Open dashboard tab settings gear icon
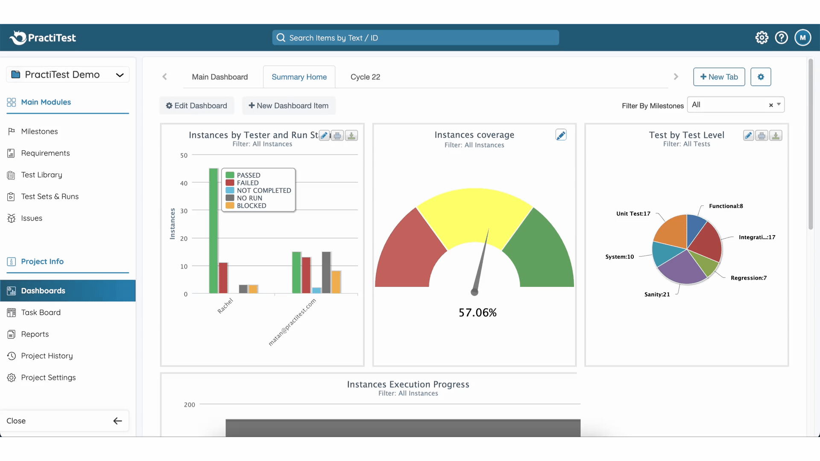 coord(761,77)
